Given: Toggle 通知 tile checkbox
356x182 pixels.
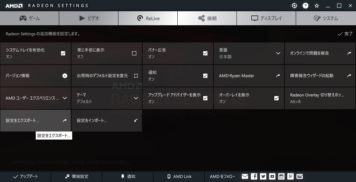Looking at the screenshot, I should tap(205, 76).
